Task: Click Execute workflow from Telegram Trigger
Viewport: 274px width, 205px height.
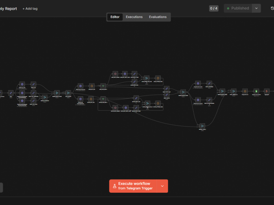Action: coord(133,186)
